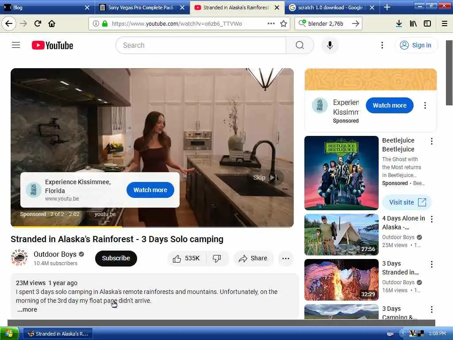Search with your voice microphone button
Viewport: 453px width, 340px height.
pyautogui.click(x=330, y=45)
